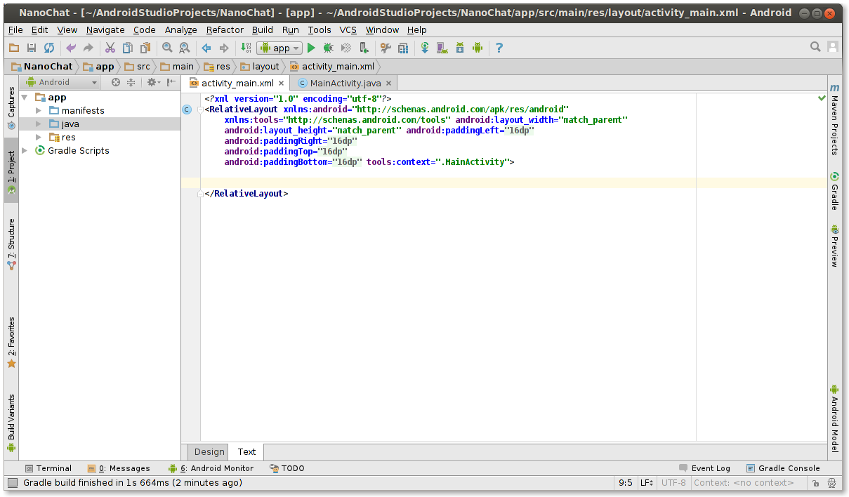
Task: Run the app with green play button
Action: click(311, 48)
